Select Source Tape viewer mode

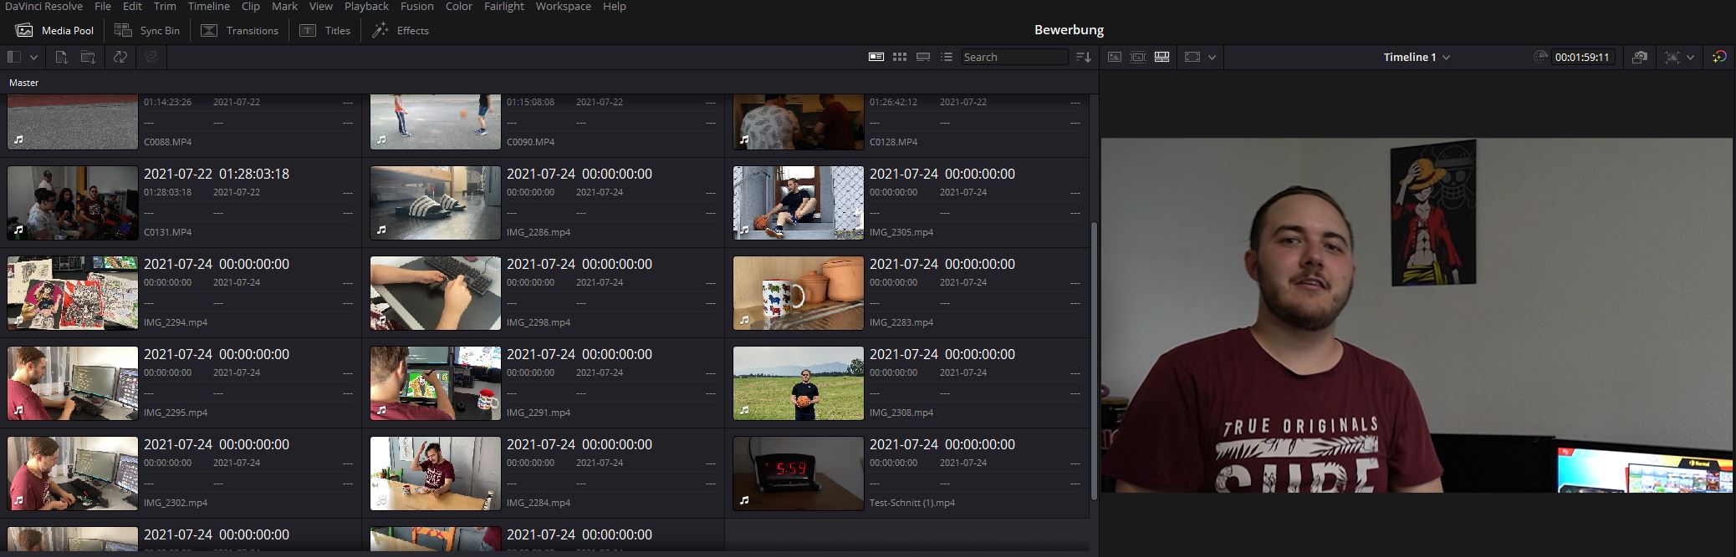pos(1138,57)
